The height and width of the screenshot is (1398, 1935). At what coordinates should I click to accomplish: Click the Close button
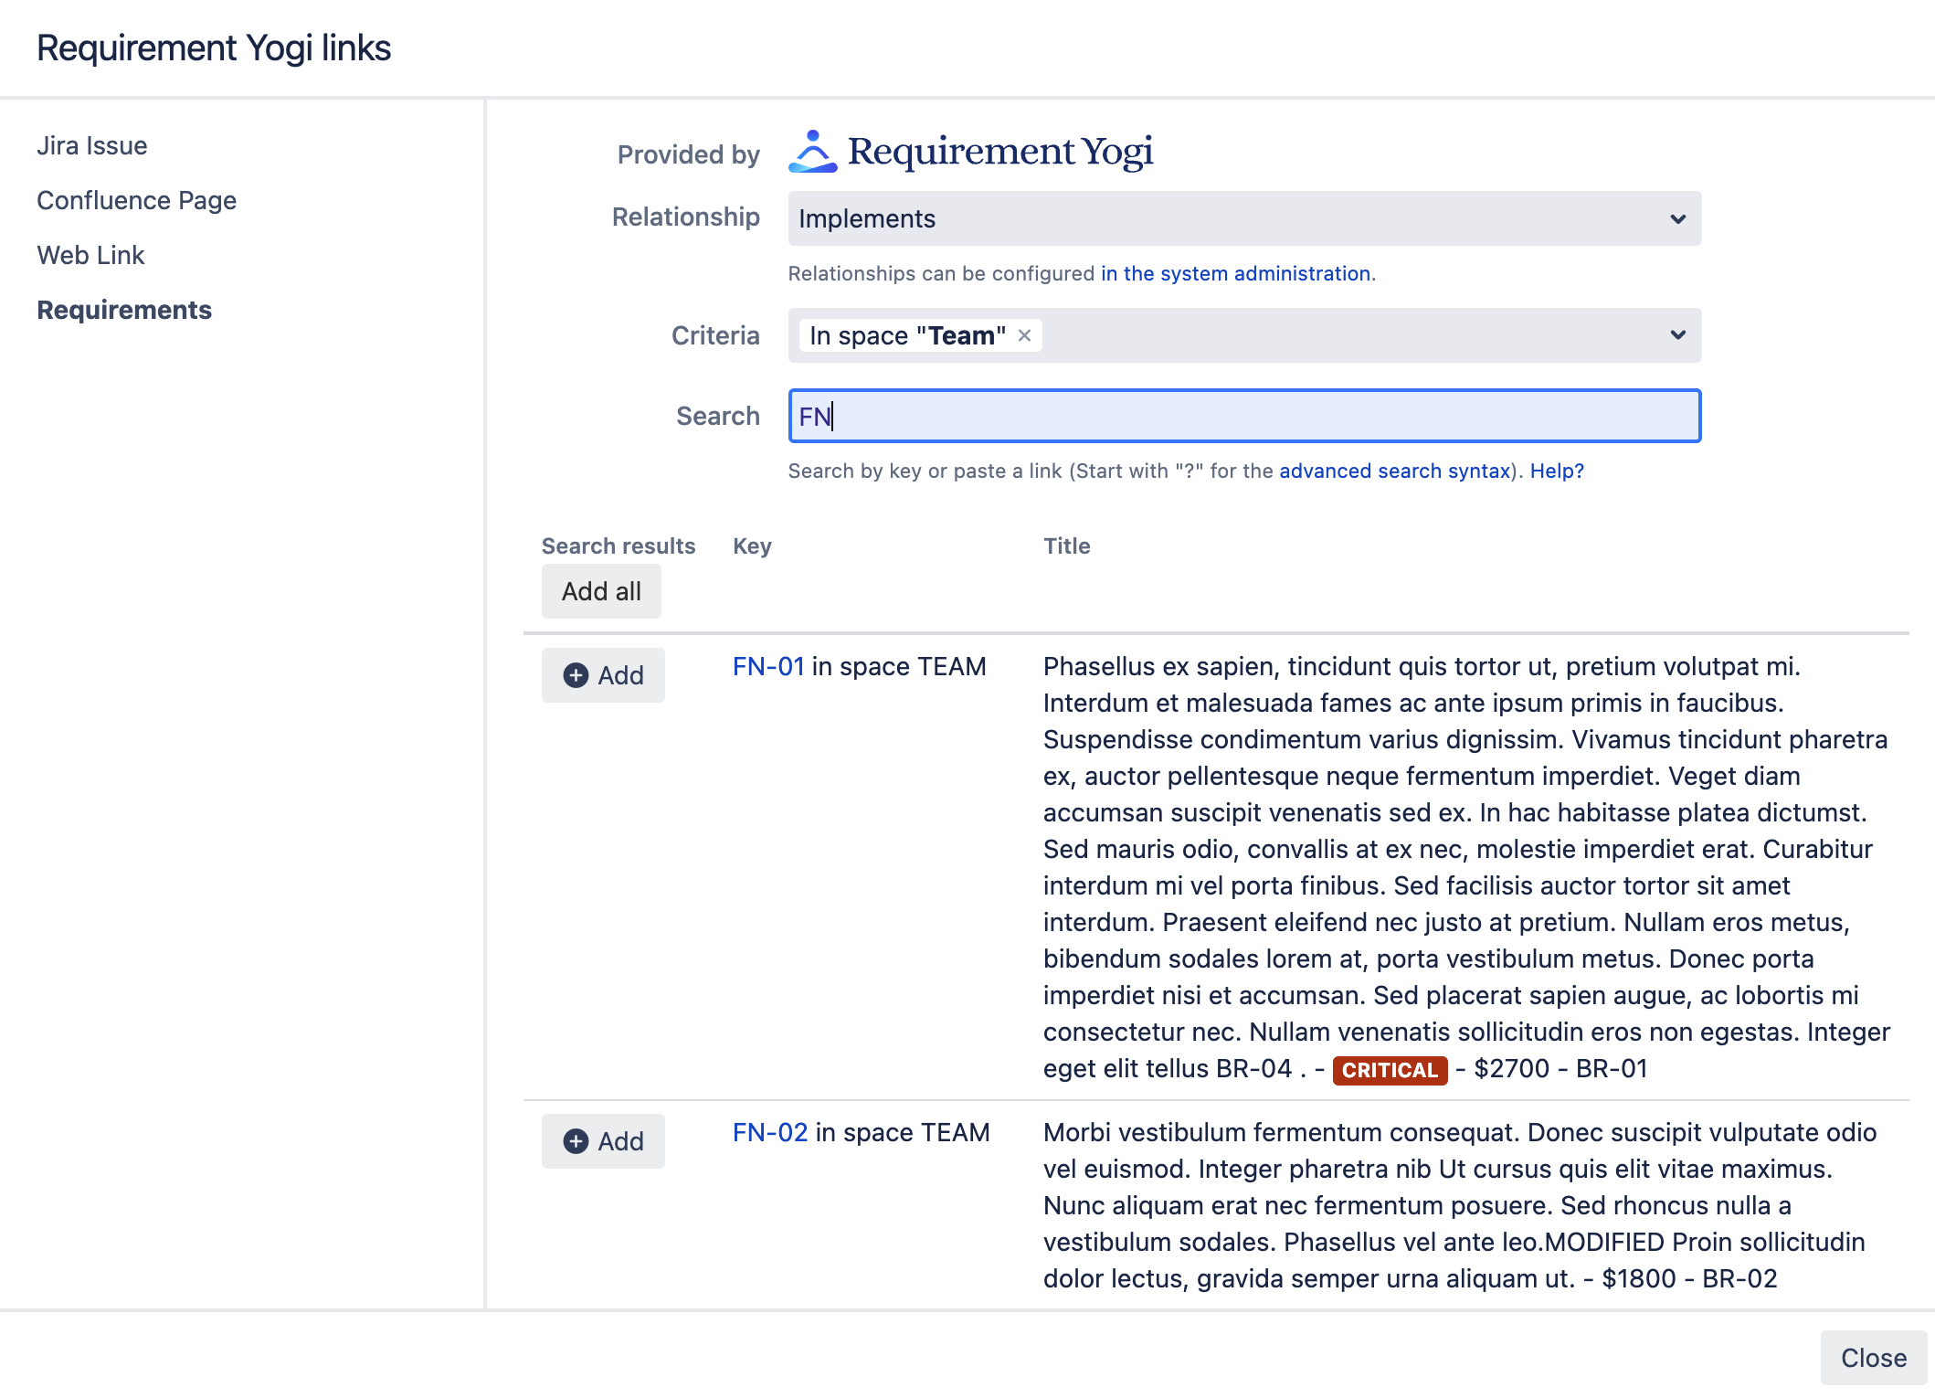point(1872,1358)
